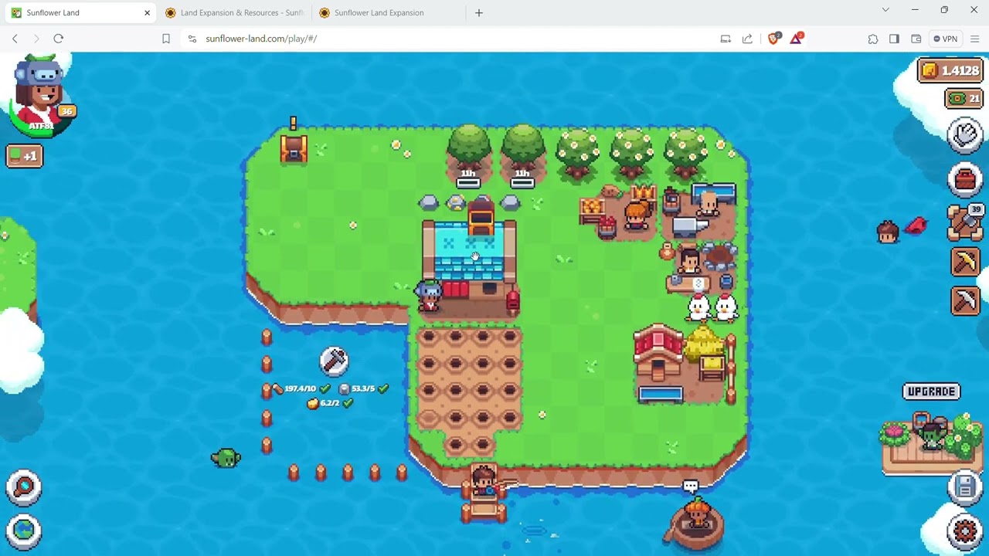
Task: Open the floppy disk save icon
Action: pyautogui.click(x=965, y=487)
